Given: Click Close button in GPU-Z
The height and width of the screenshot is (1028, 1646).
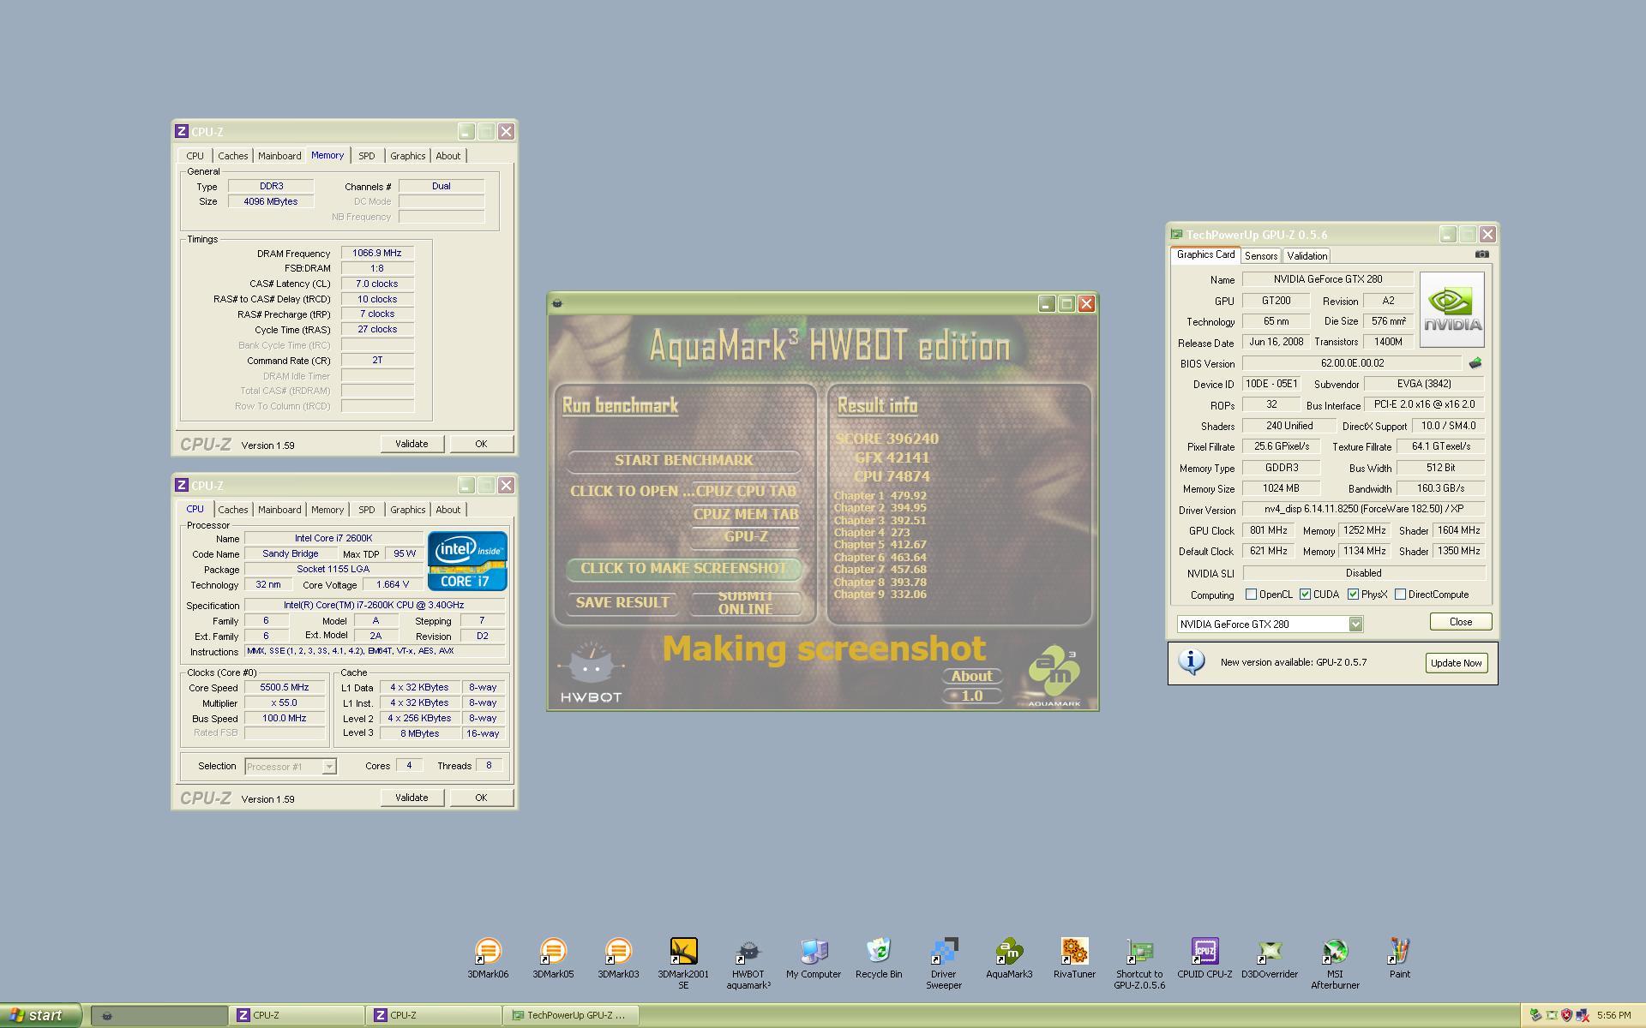Looking at the screenshot, I should click(x=1461, y=622).
